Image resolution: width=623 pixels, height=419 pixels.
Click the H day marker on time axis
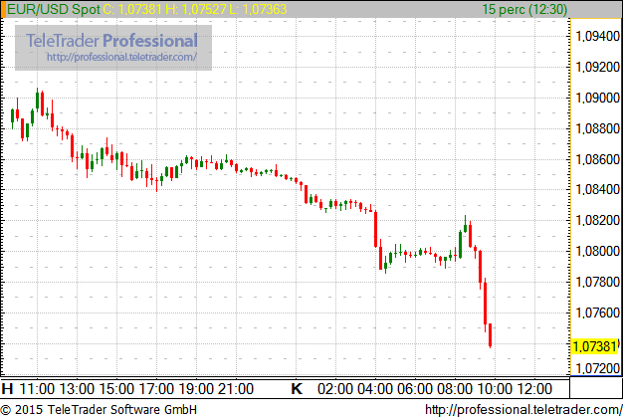click(x=8, y=389)
